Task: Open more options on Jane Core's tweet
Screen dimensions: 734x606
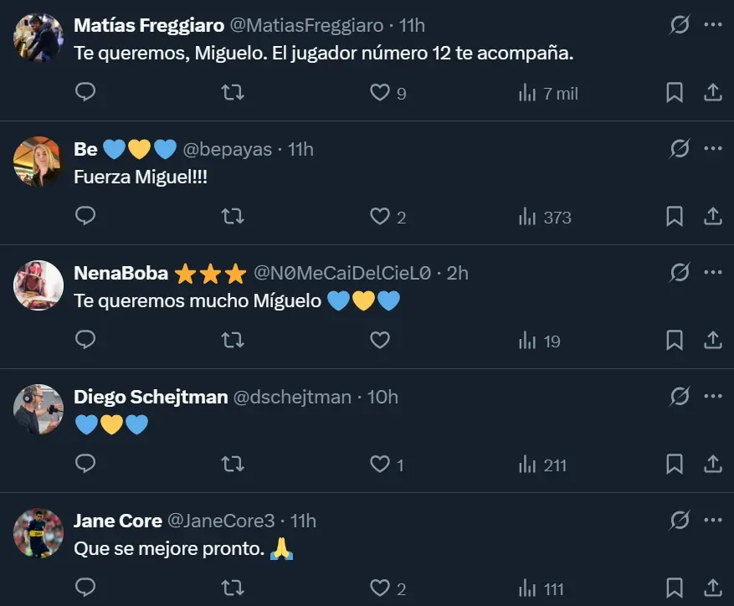Action: tap(713, 521)
